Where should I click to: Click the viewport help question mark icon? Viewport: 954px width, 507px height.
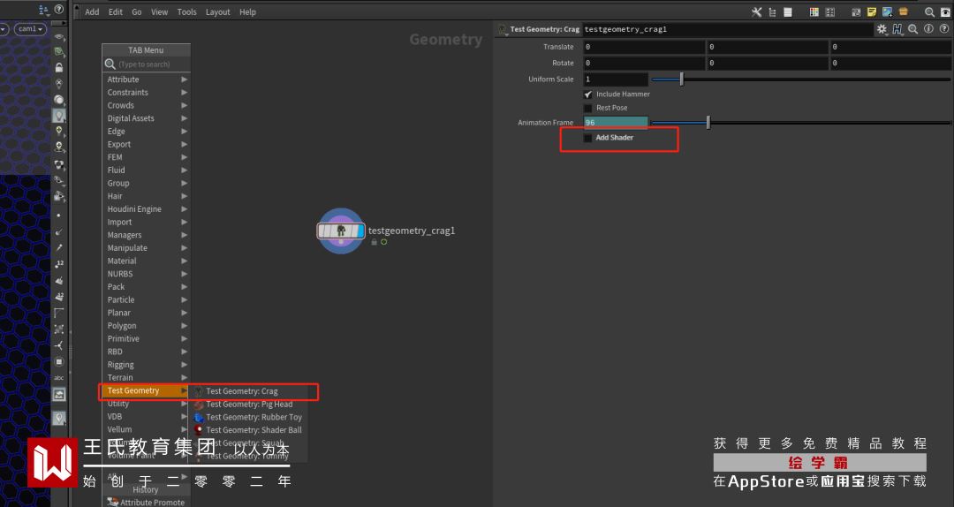58,9
